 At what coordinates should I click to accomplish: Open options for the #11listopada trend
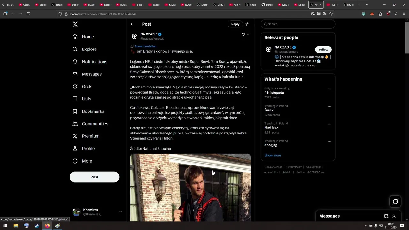(x=329, y=89)
